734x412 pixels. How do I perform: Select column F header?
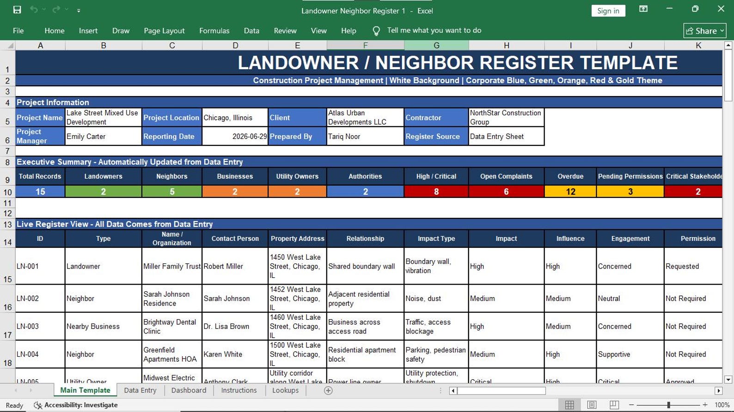click(365, 45)
